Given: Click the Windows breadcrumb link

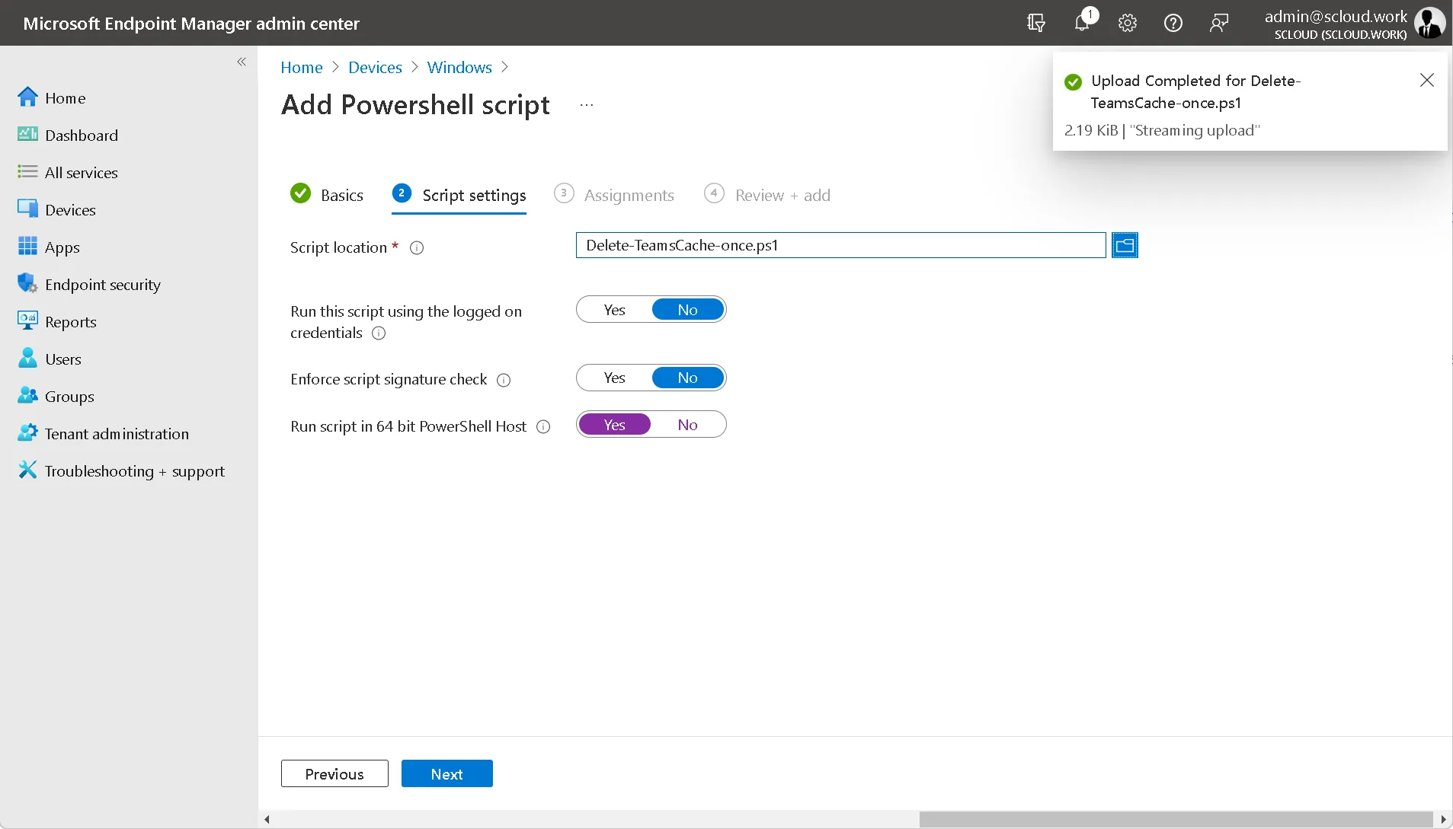Looking at the screenshot, I should [459, 67].
